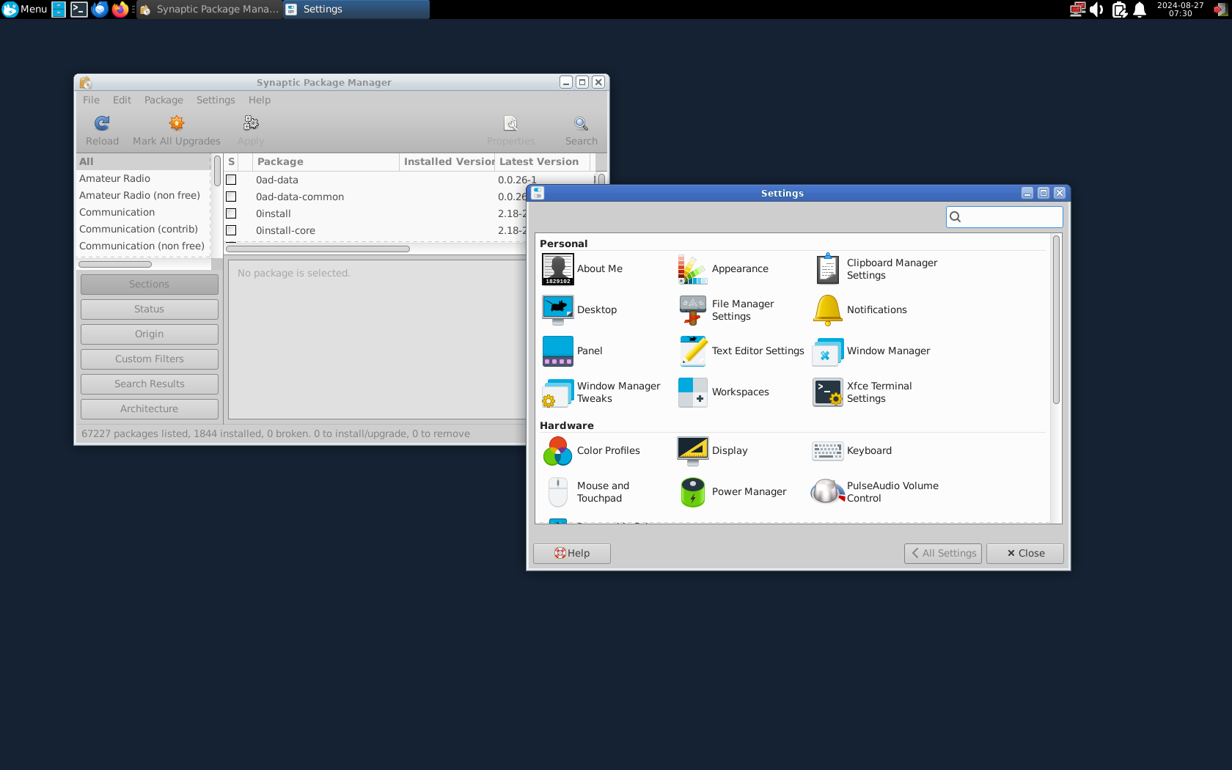The height and width of the screenshot is (770, 1232).
Task: Click Mark All Upgrades in Synaptic
Action: (177, 131)
